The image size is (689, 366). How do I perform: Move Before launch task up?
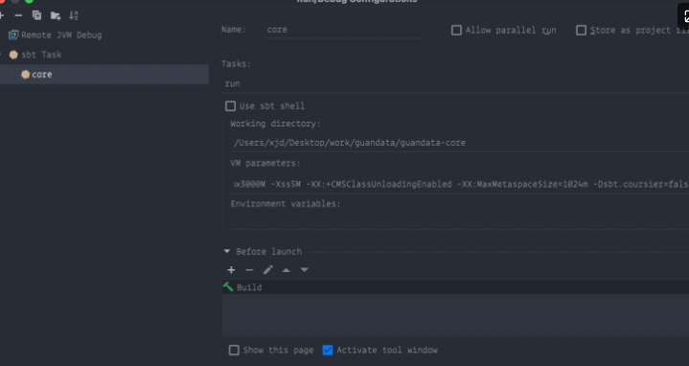(x=287, y=270)
